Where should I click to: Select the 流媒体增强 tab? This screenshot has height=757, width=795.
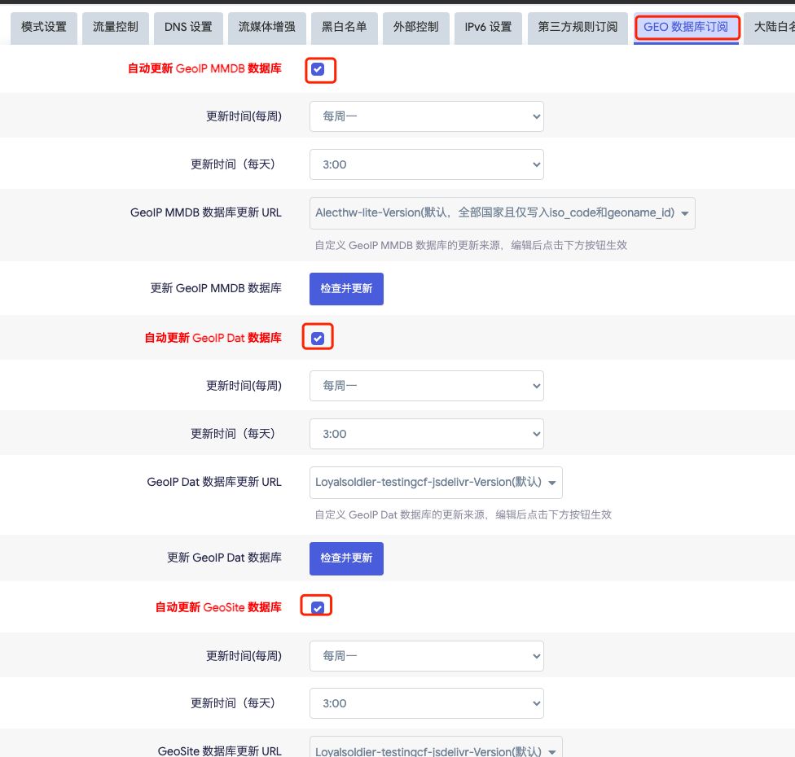click(x=267, y=28)
